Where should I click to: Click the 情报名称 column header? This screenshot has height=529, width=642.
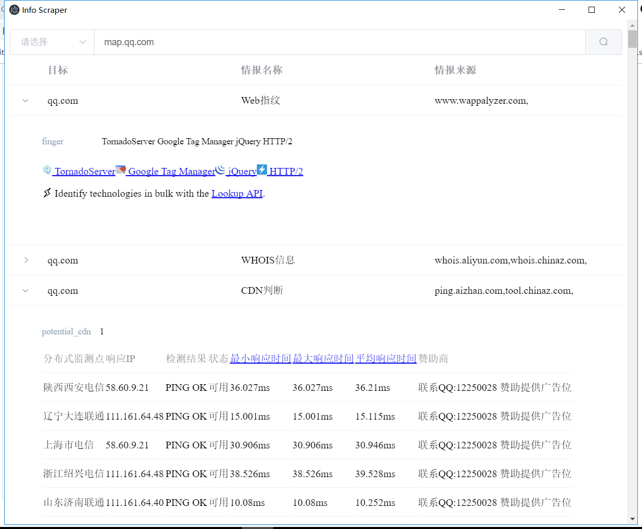[x=262, y=70]
